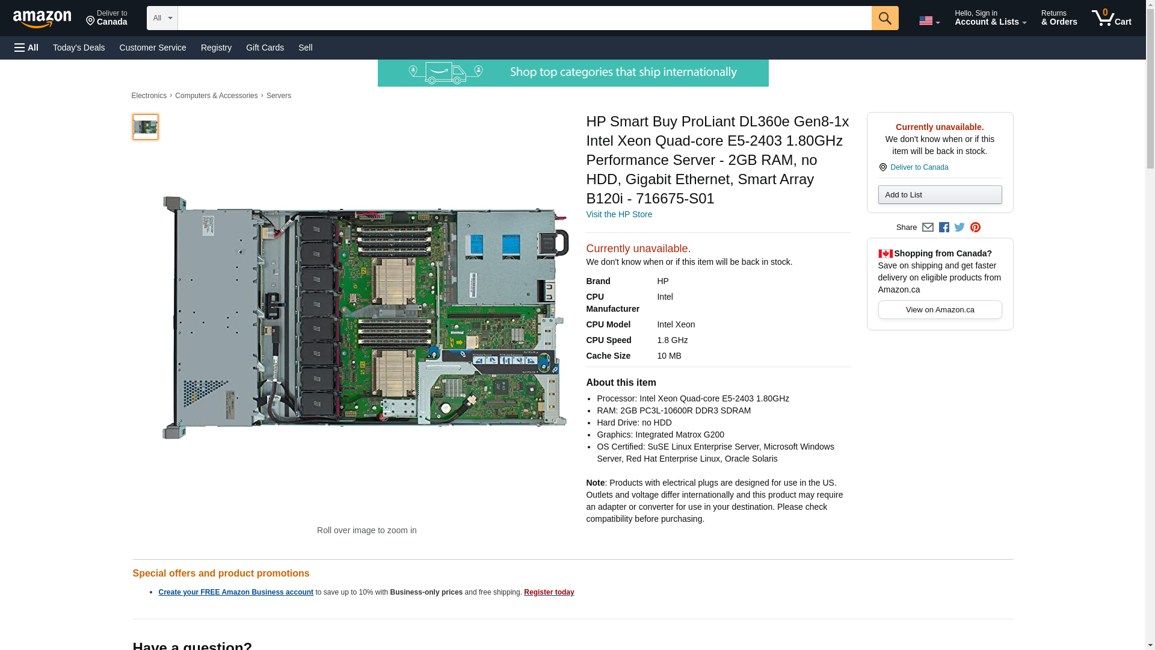Select the server thumbnail image

146,127
